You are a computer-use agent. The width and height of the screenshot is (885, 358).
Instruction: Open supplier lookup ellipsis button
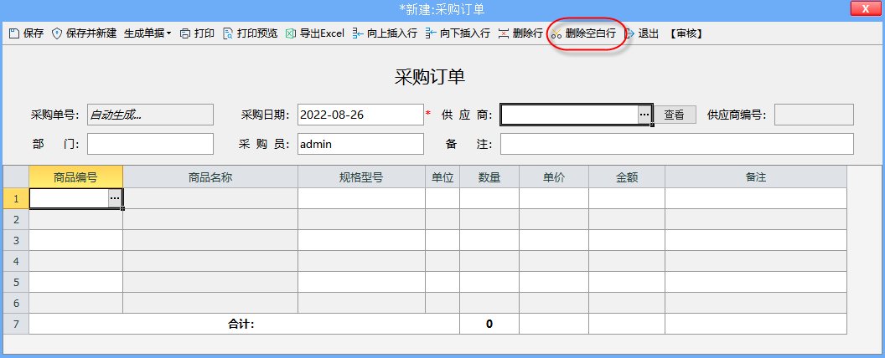click(x=644, y=115)
